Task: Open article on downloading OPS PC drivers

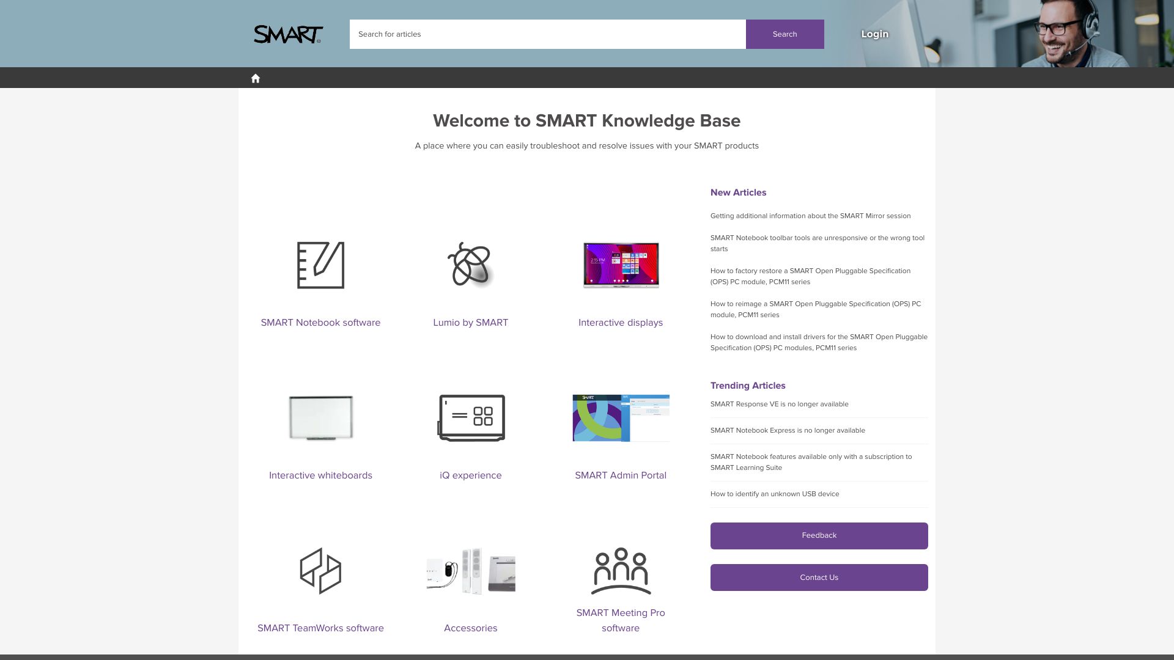Action: [x=819, y=342]
